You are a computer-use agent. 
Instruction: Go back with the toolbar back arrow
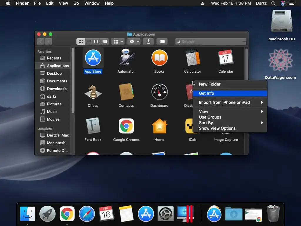41,41
